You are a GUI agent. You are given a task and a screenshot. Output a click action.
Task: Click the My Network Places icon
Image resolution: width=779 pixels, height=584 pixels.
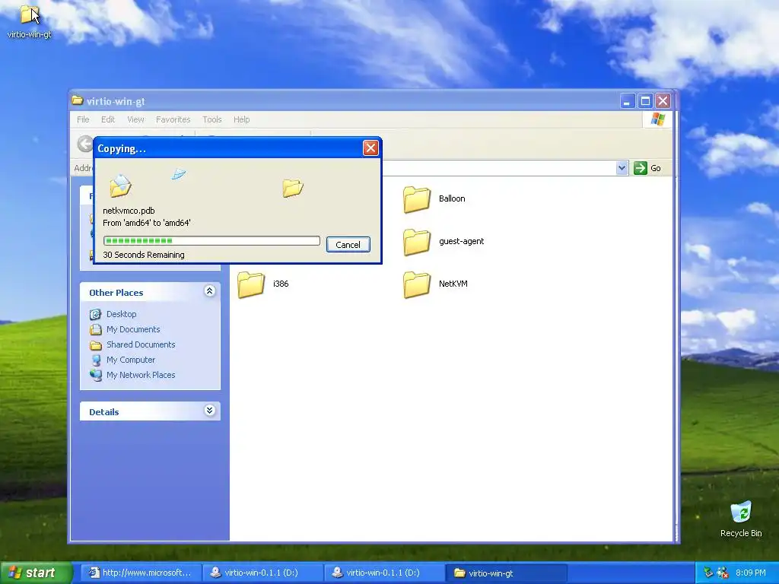[x=95, y=376]
